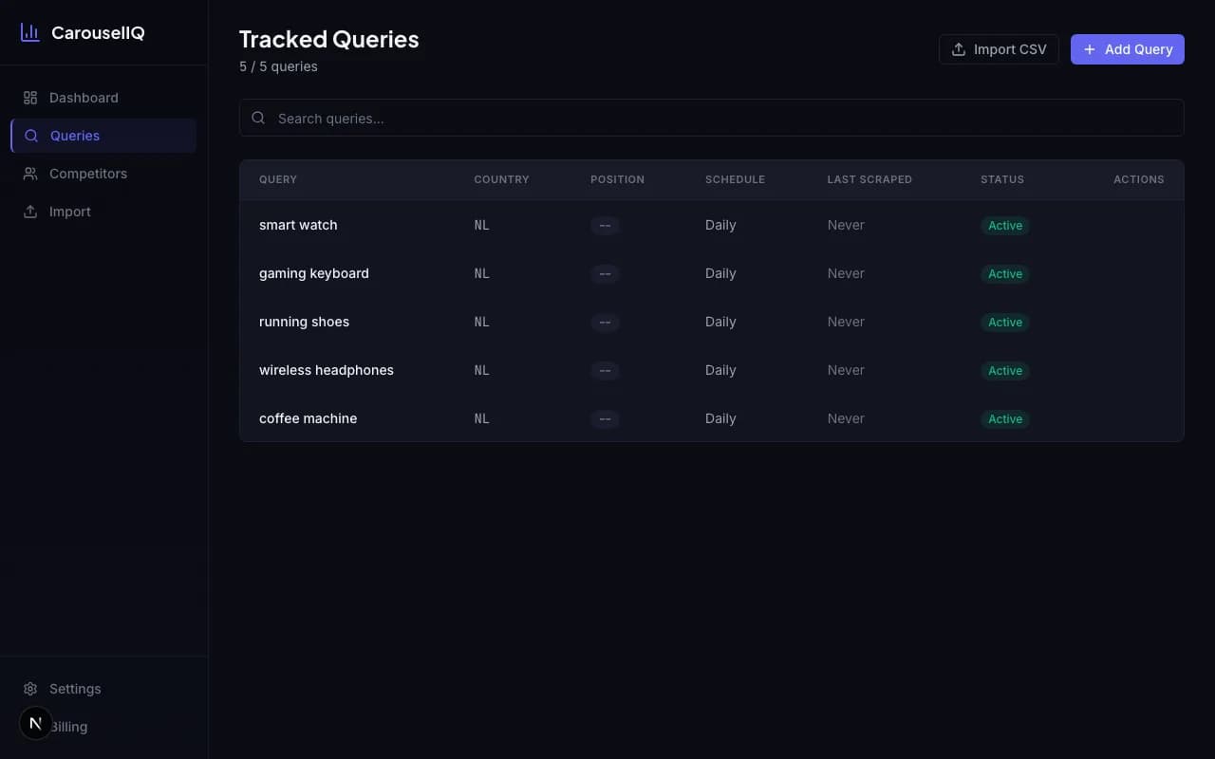1215x759 pixels.
Task: Click the upload icon next to Import
Action: pos(28,211)
